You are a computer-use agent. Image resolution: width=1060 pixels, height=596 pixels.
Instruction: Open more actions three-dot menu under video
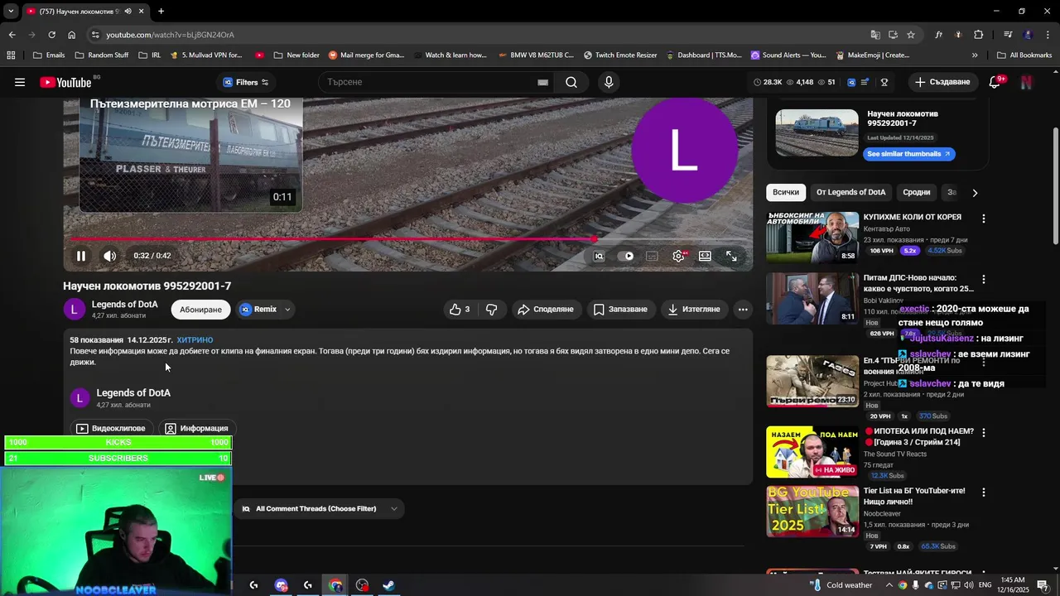click(x=743, y=310)
